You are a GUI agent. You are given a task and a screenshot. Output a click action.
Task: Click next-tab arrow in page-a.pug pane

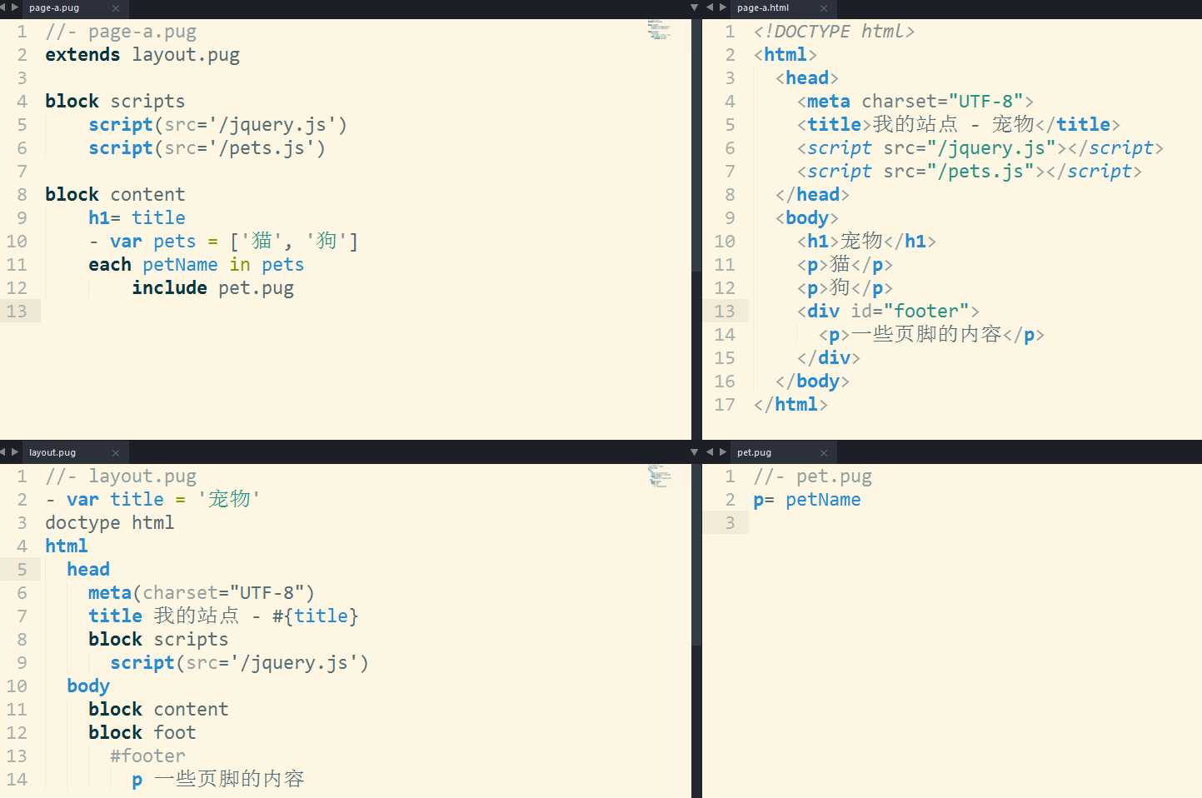coord(14,7)
